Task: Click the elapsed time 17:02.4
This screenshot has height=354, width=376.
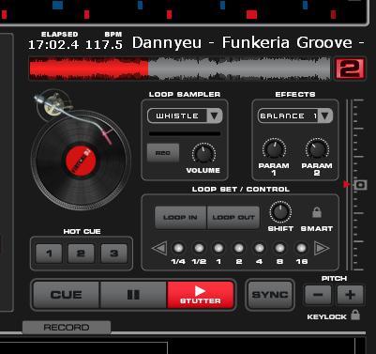Action: (53, 45)
